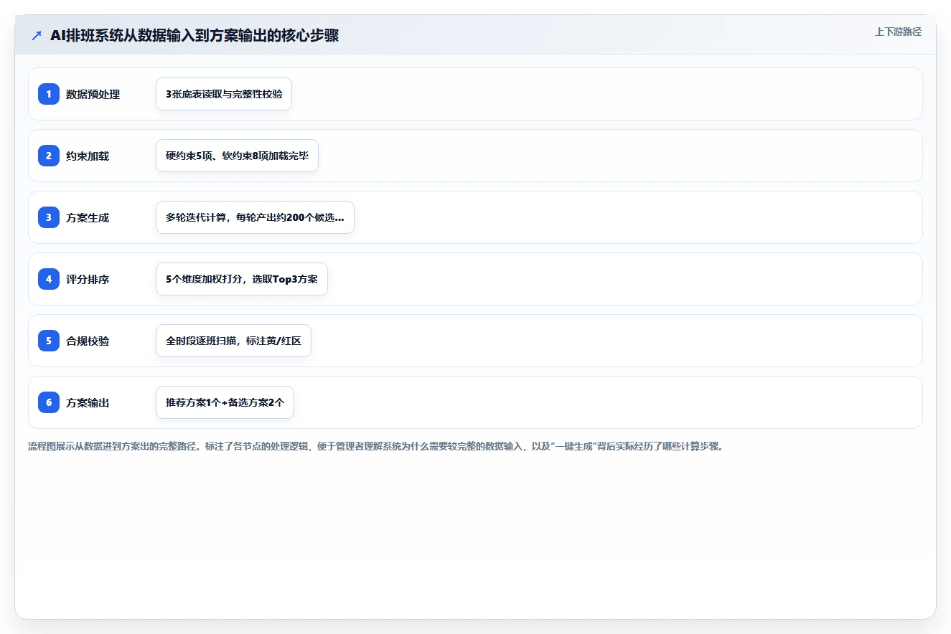Select the step 1 number badge
This screenshot has width=951, height=634.
click(49, 94)
